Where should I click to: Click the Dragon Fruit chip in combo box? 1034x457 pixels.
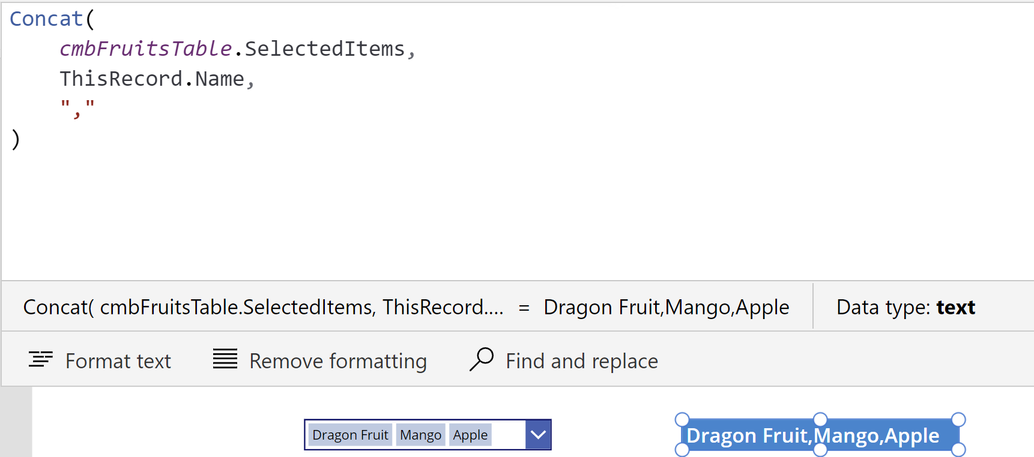pyautogui.click(x=350, y=435)
